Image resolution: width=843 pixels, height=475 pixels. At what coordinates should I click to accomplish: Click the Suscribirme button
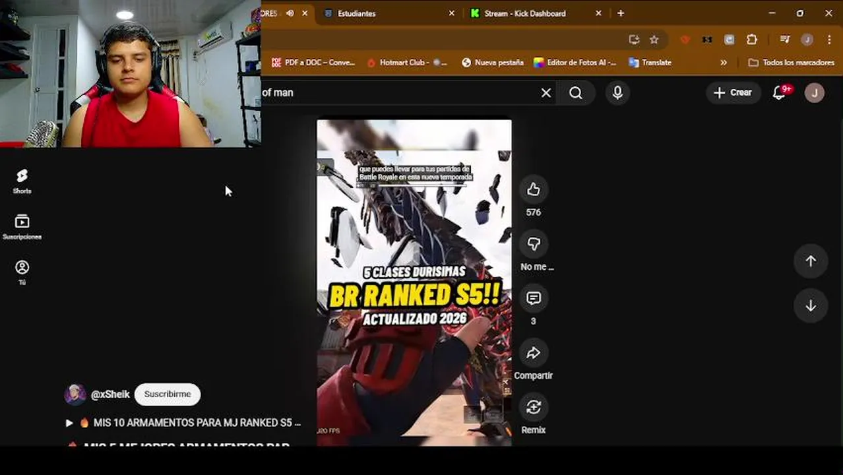[168, 394]
